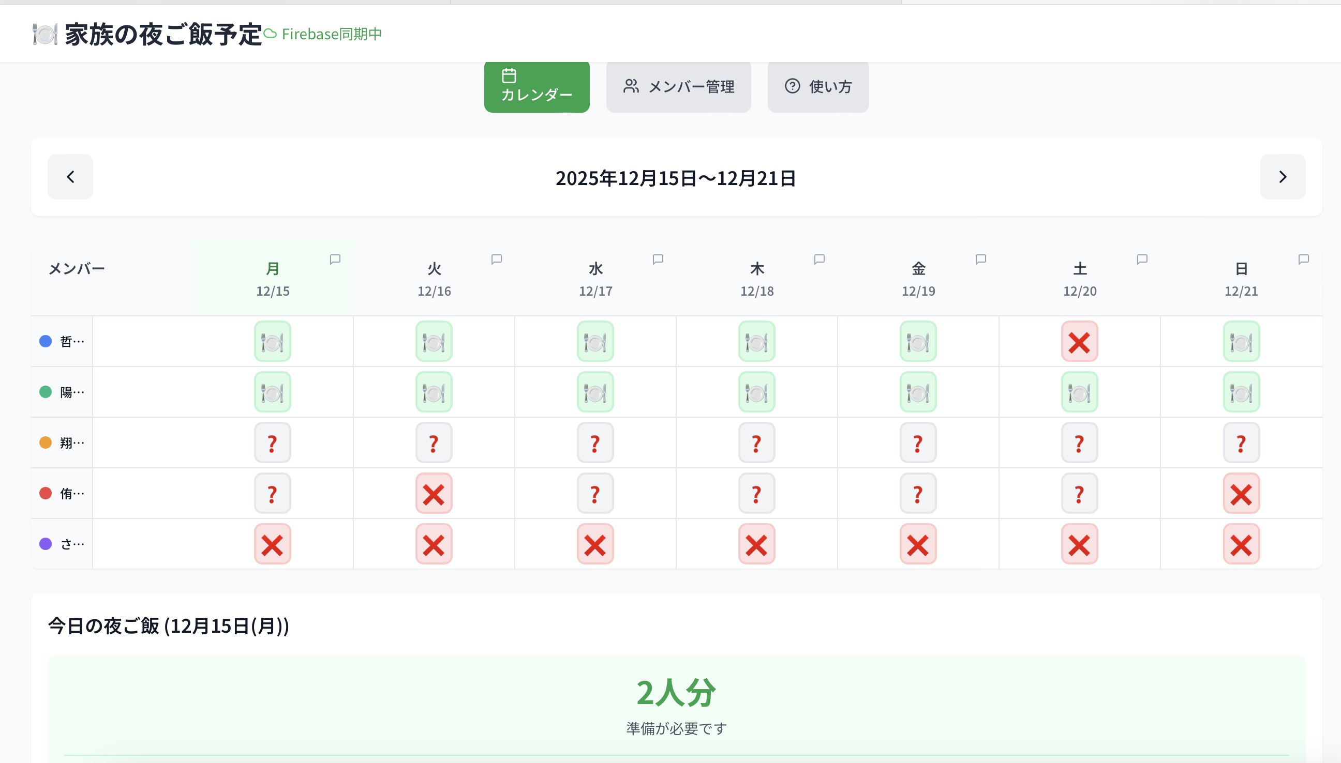The image size is (1341, 763).
Task: Open the comment icon for Wednesday 12/17
Action: [658, 260]
